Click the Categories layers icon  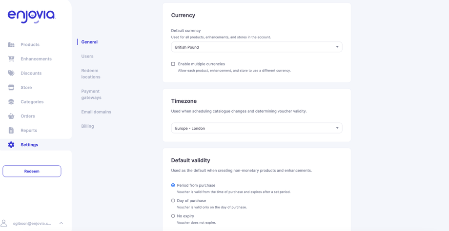[11, 102]
